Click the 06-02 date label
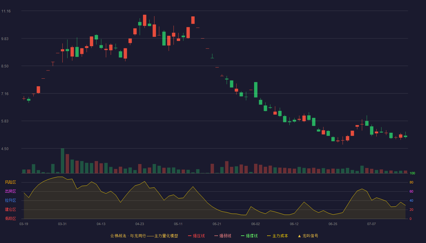Viewport: 426px width, 243px height. point(256,224)
